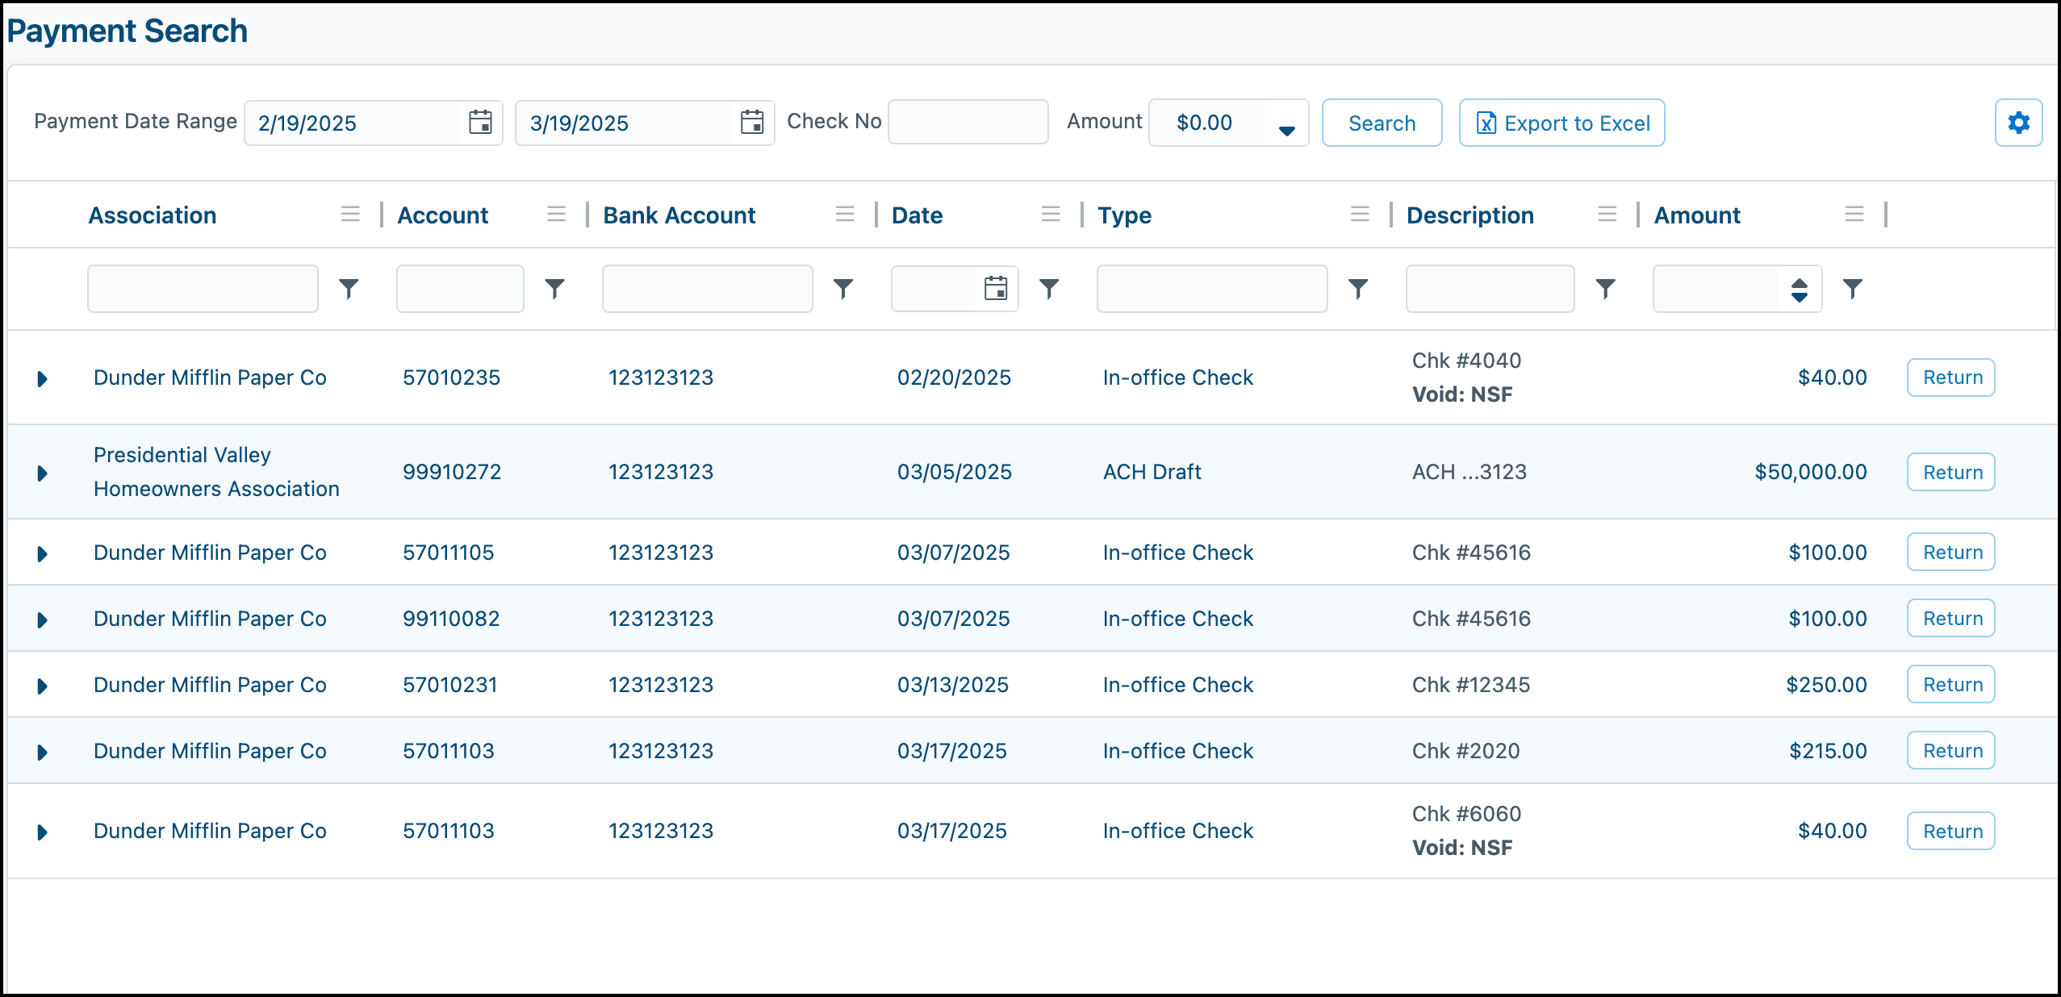Open the Account column menu icon
Screen dimensions: 2061x997
point(556,215)
